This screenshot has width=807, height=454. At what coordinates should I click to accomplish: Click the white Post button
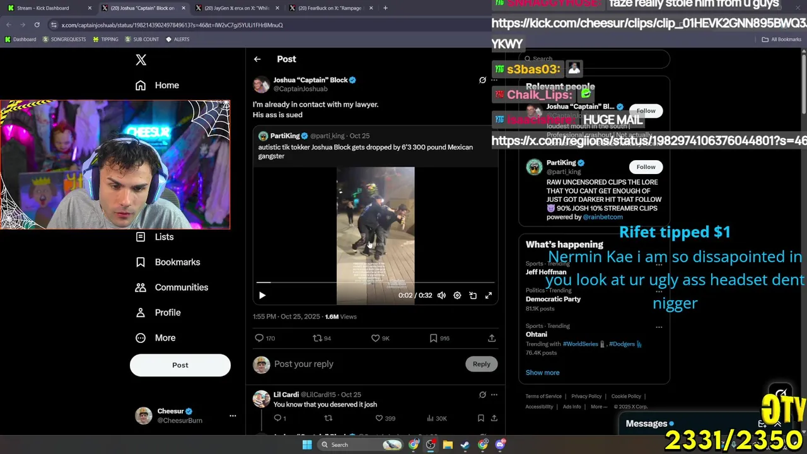pyautogui.click(x=180, y=365)
